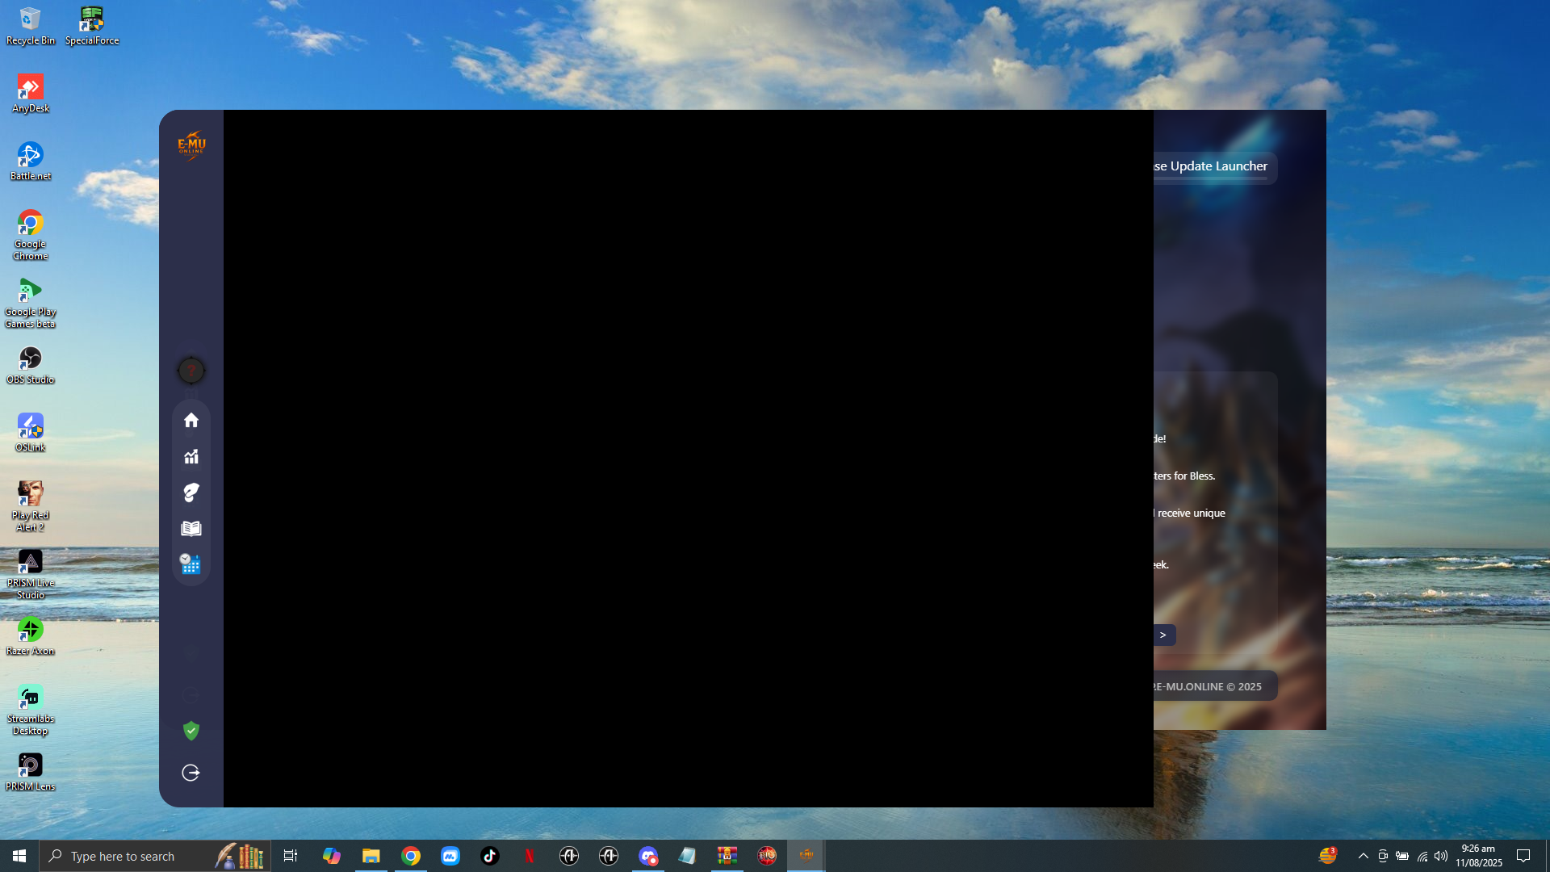Viewport: 1550px width, 872px height.
Task: Go to next news with > button
Action: 1163,635
